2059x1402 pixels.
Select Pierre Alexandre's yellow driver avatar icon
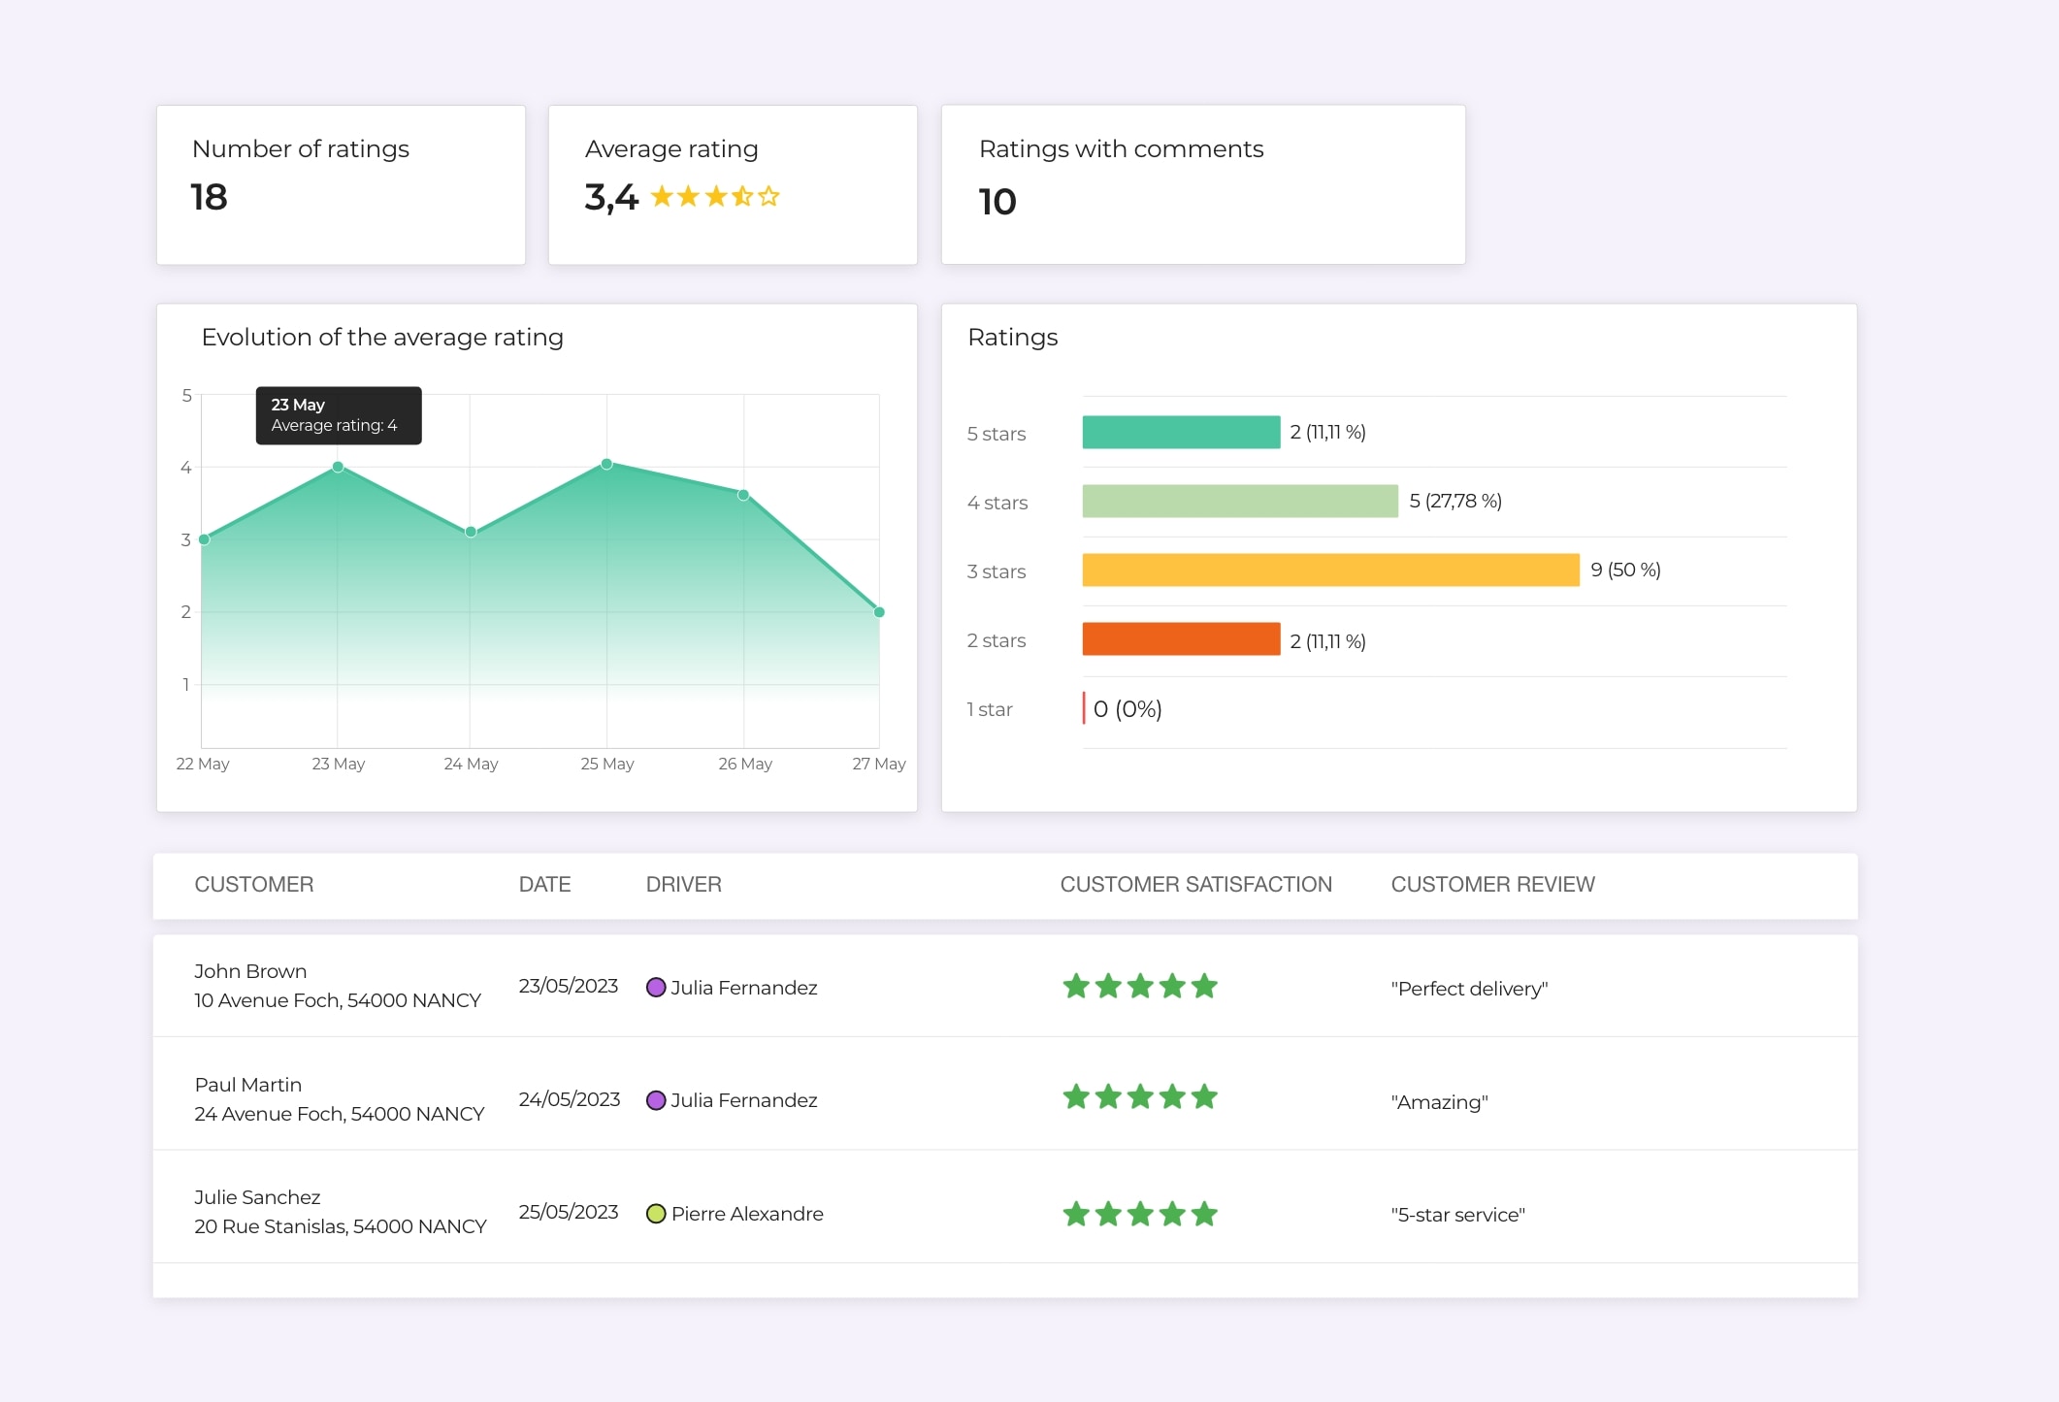[x=657, y=1213]
